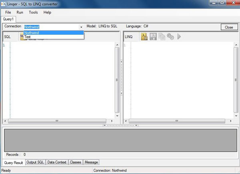Image resolution: width=240 pixels, height=174 pixels.
Task: Click the Close button beside Language
Action: tap(229, 27)
